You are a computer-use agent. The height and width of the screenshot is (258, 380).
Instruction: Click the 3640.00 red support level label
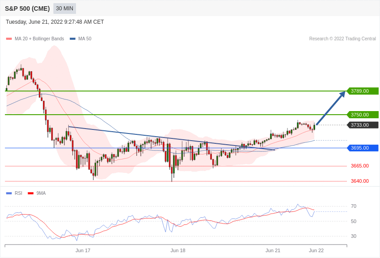coord(359,181)
